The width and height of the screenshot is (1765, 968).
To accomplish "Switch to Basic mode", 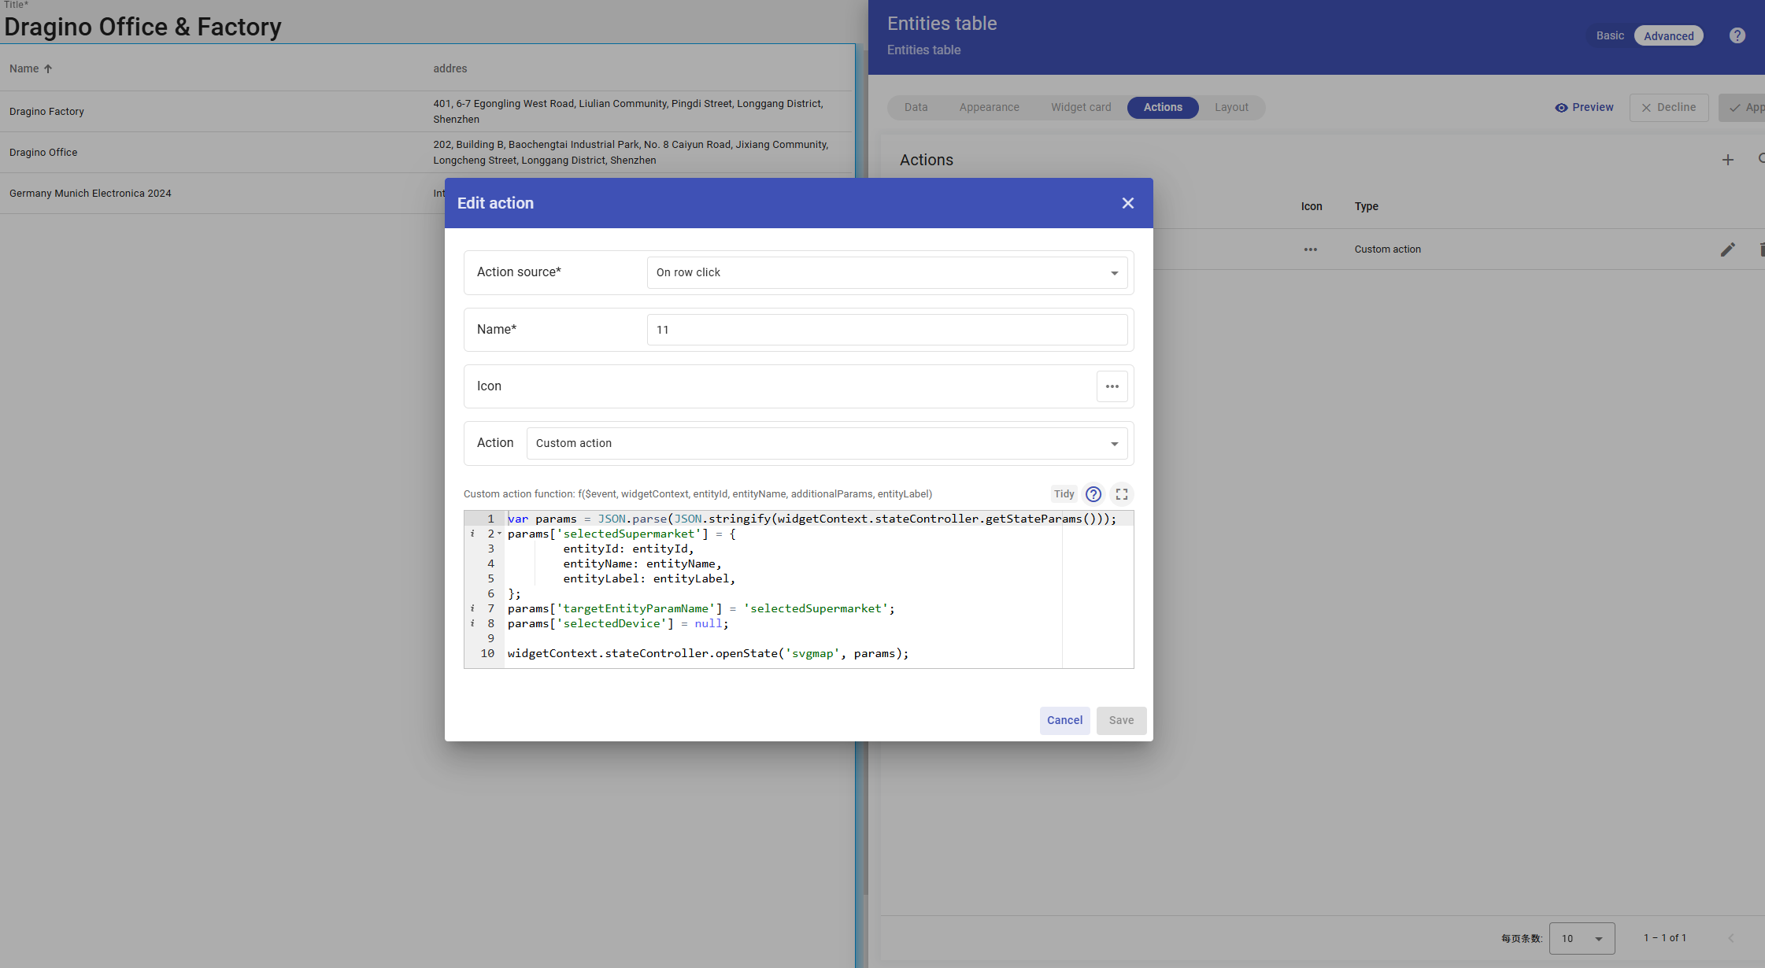I will [x=1609, y=36].
